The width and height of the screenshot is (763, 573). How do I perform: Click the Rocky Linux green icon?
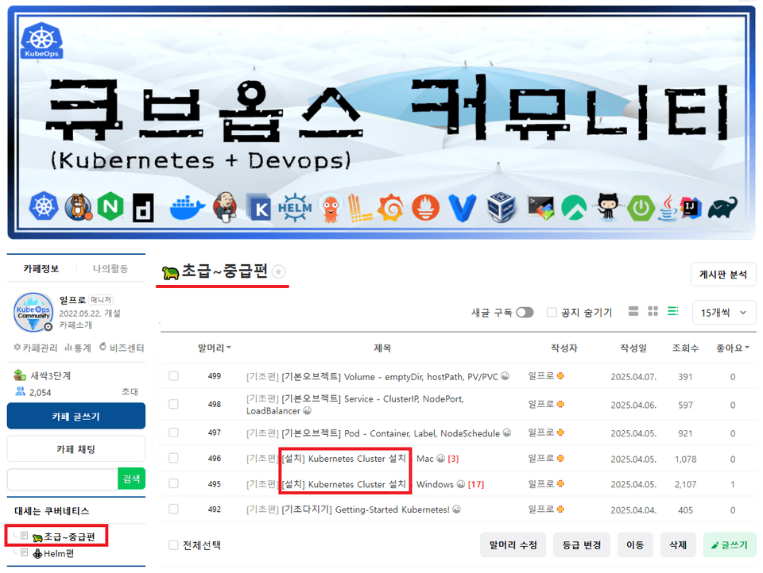point(574,208)
